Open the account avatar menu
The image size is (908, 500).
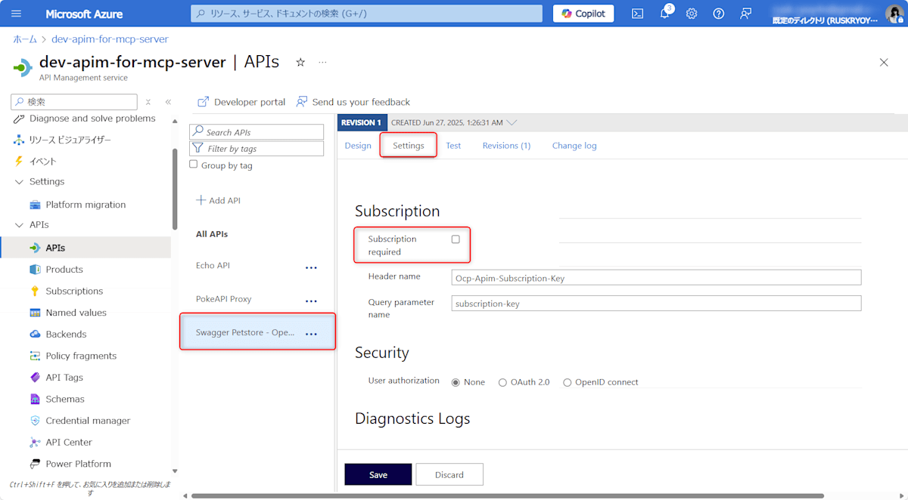pos(894,14)
